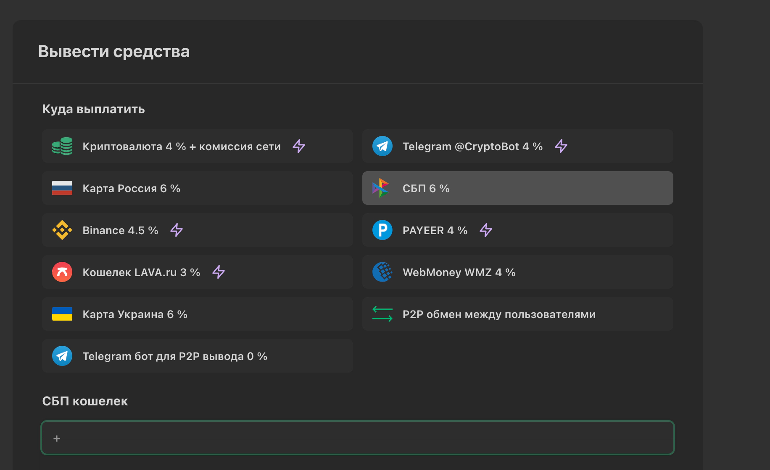Select Криптовалюта 4 % payout option
770x470 pixels.
181,146
